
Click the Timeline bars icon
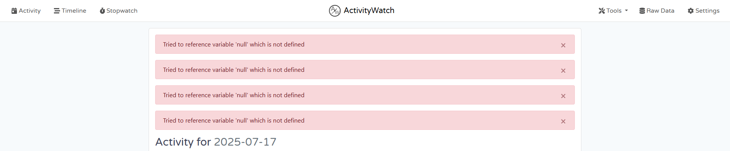(57, 11)
